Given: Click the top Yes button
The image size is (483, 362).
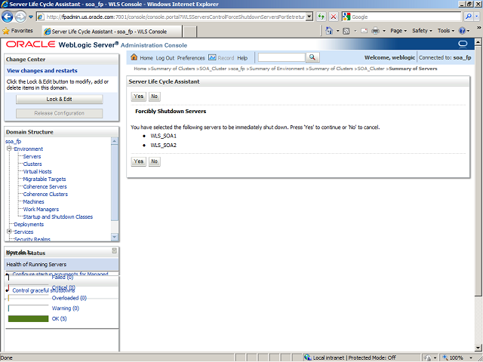Looking at the screenshot, I should [138, 96].
